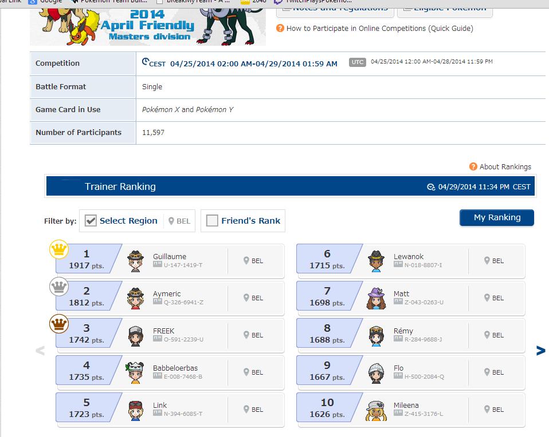Click the BEL region label in Flo's row
This screenshot has height=437, width=549.
(x=498, y=372)
